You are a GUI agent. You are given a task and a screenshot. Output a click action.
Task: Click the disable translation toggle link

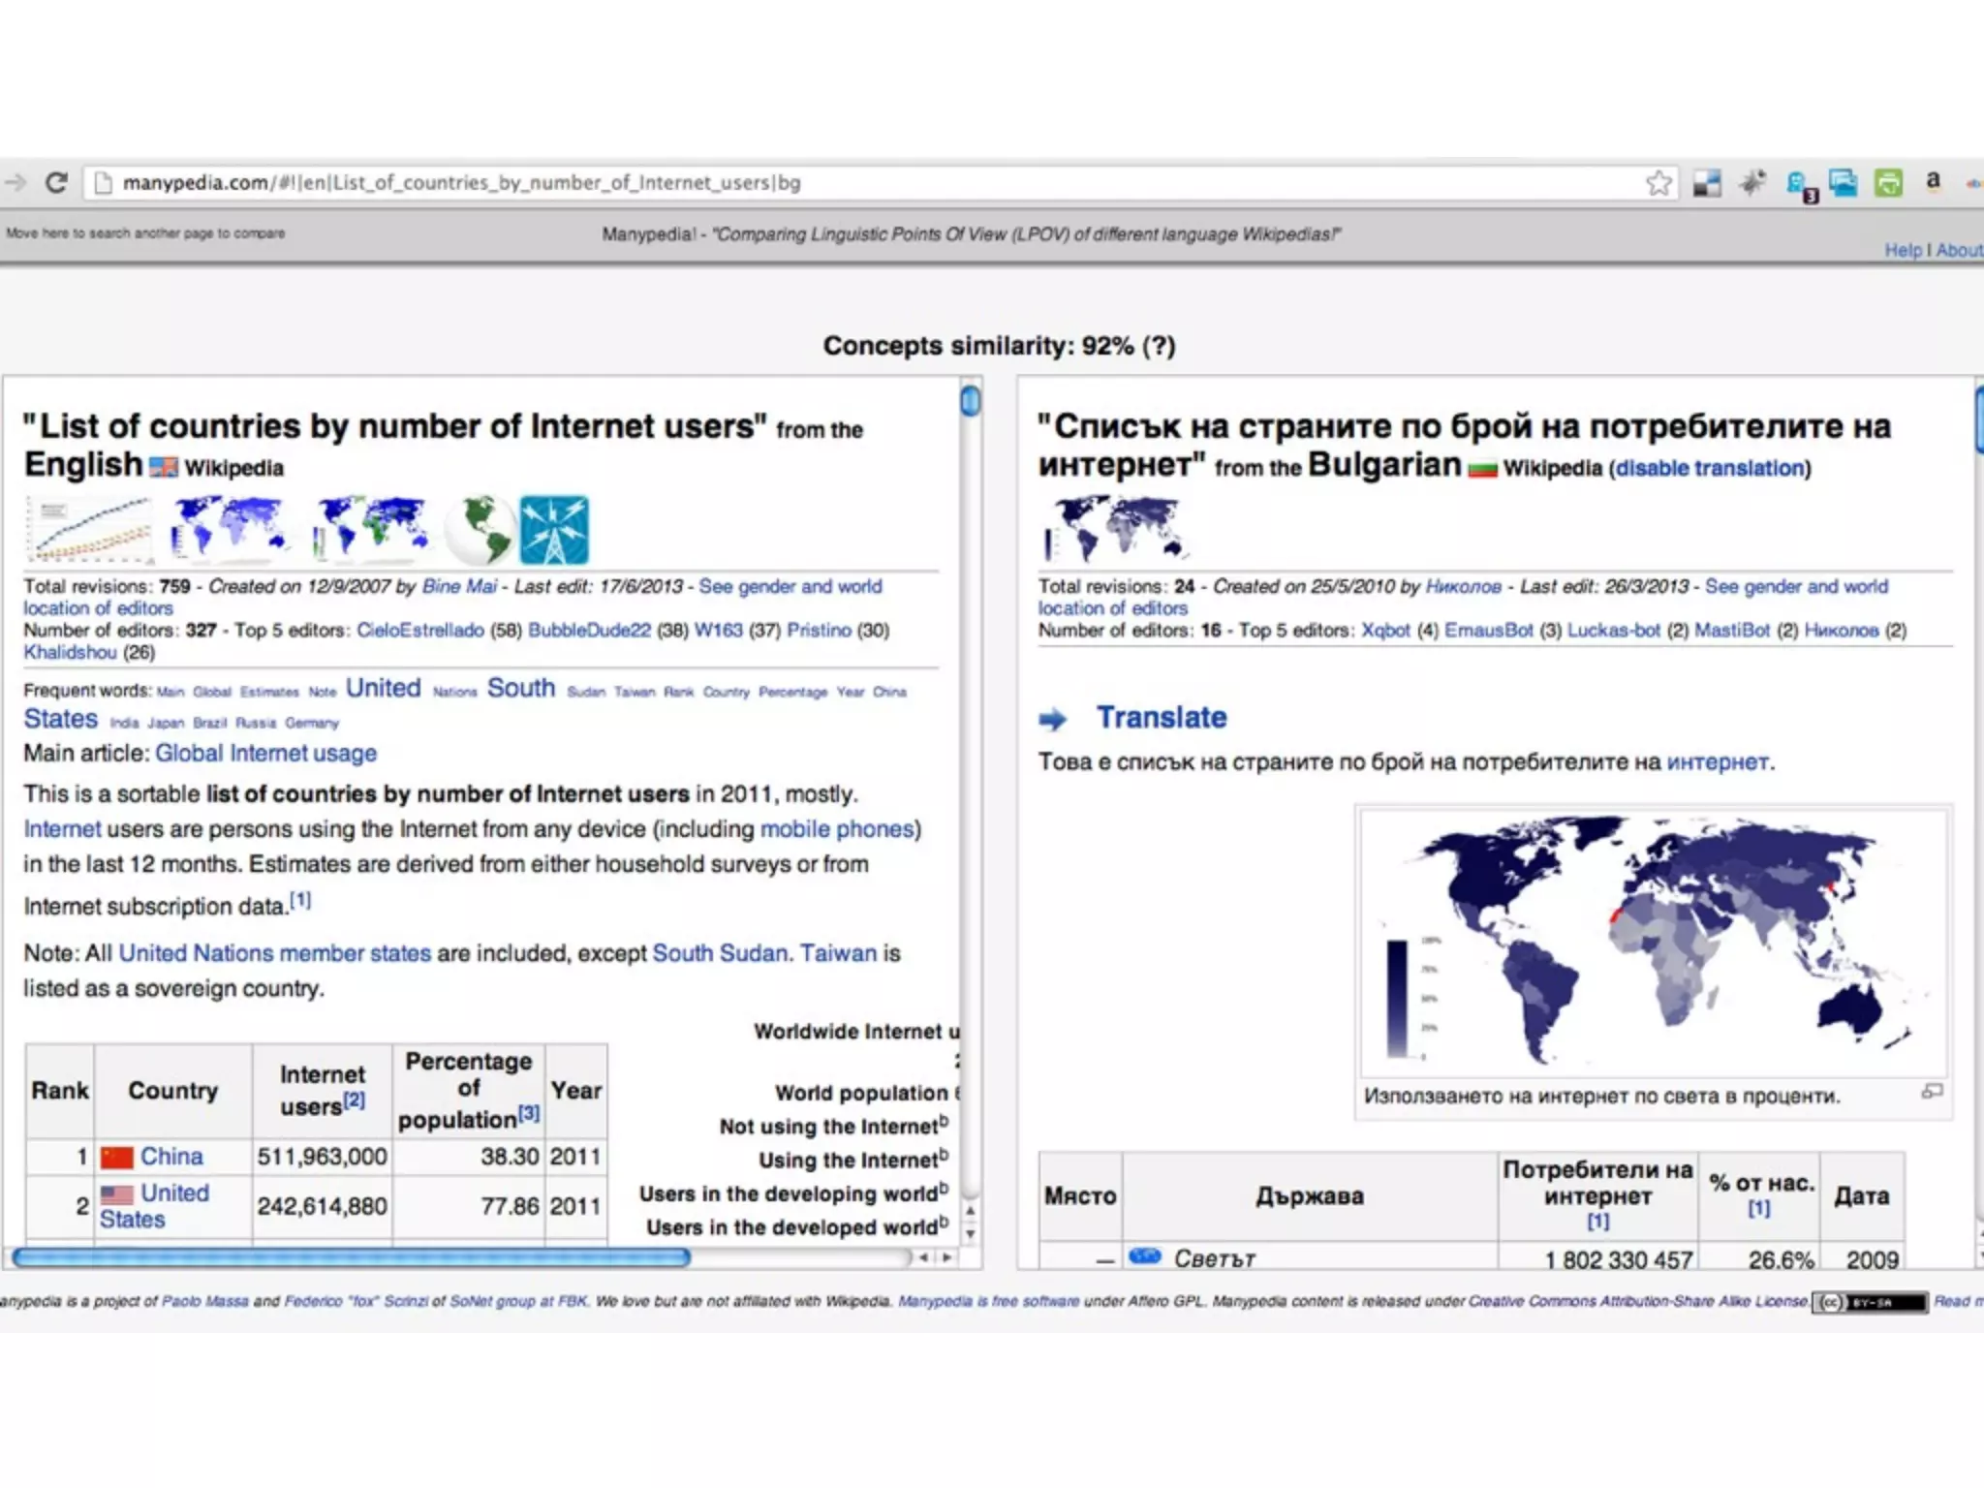click(1710, 468)
